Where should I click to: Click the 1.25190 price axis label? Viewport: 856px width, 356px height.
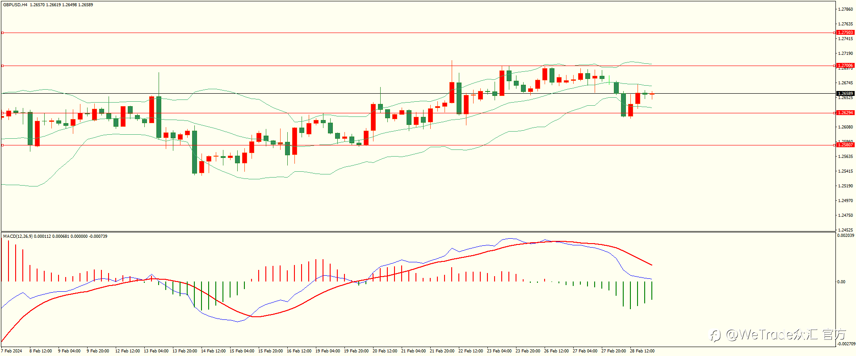[x=846, y=186]
